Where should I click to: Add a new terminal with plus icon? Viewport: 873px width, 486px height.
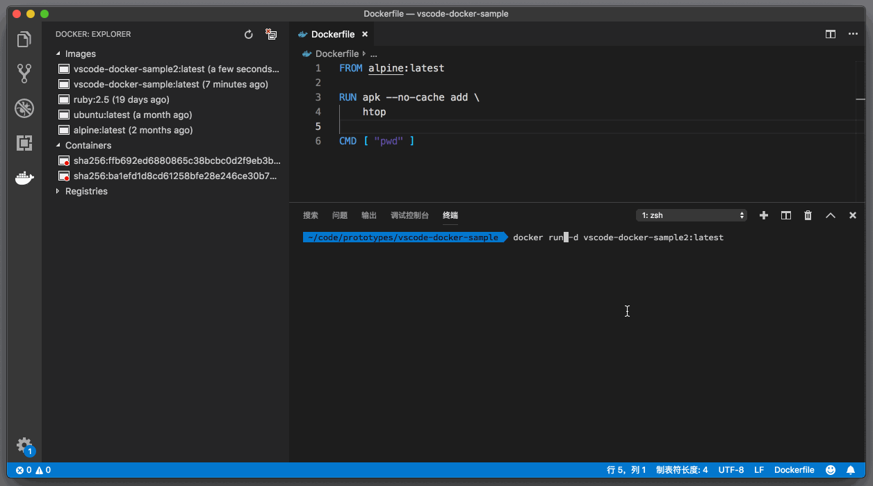pyautogui.click(x=764, y=215)
